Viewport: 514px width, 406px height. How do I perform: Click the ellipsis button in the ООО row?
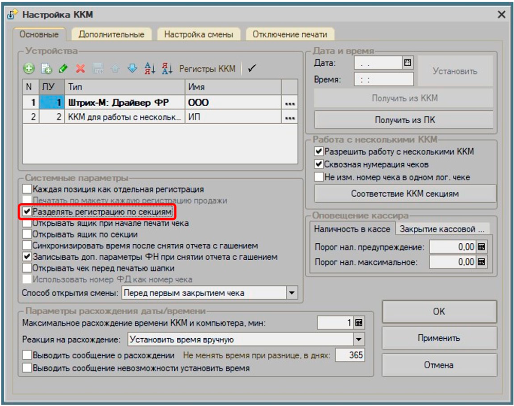pos(290,103)
